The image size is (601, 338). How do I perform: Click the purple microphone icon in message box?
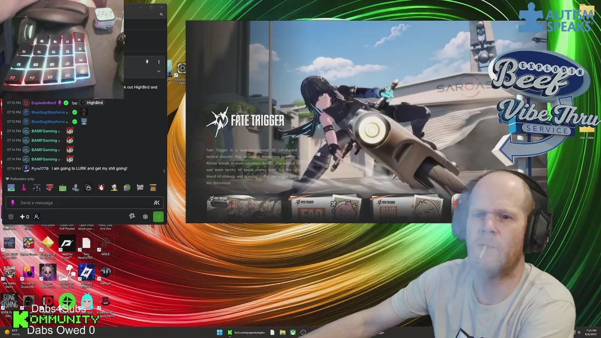tap(13, 203)
